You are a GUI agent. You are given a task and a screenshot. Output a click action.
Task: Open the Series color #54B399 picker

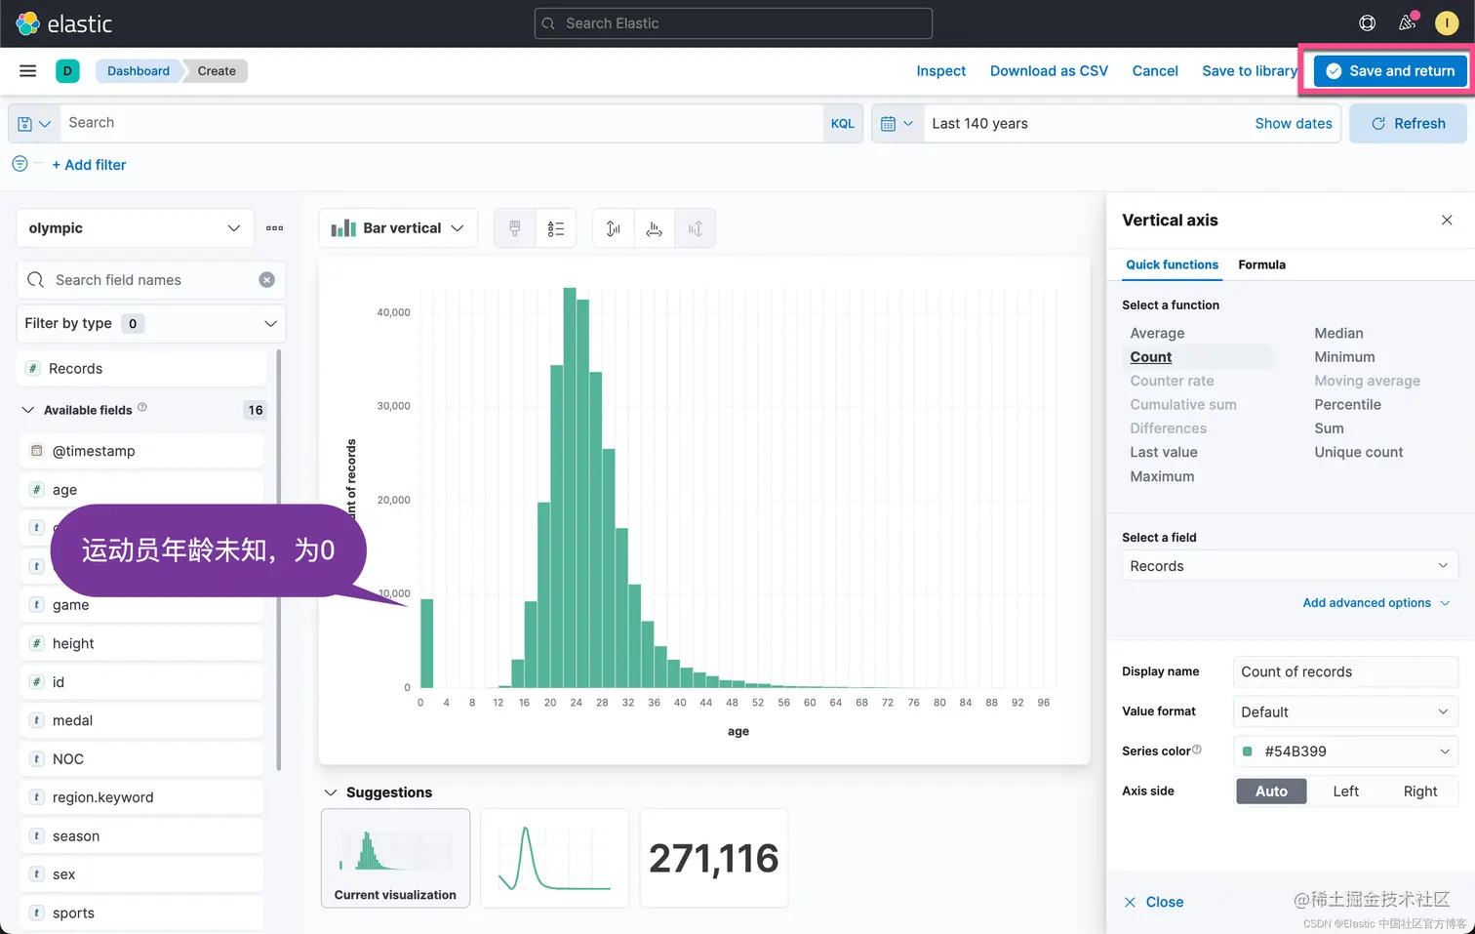point(1345,751)
